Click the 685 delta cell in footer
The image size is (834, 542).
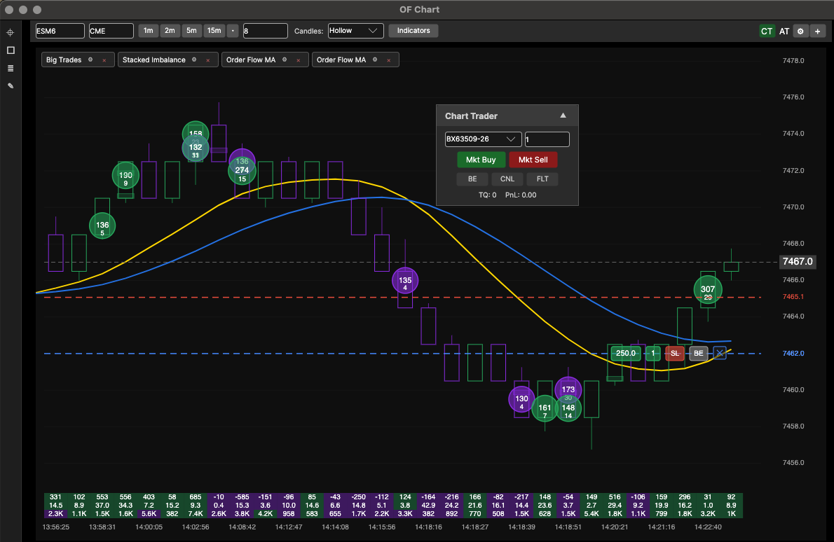196,497
